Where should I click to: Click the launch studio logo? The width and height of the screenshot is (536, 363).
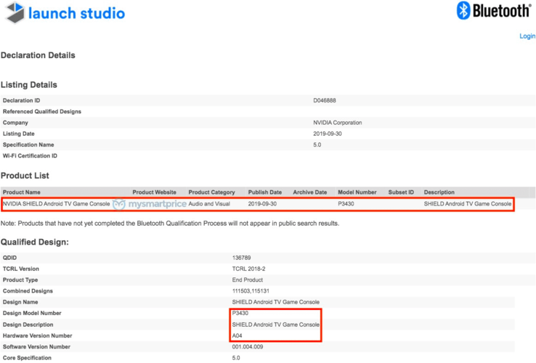click(65, 12)
